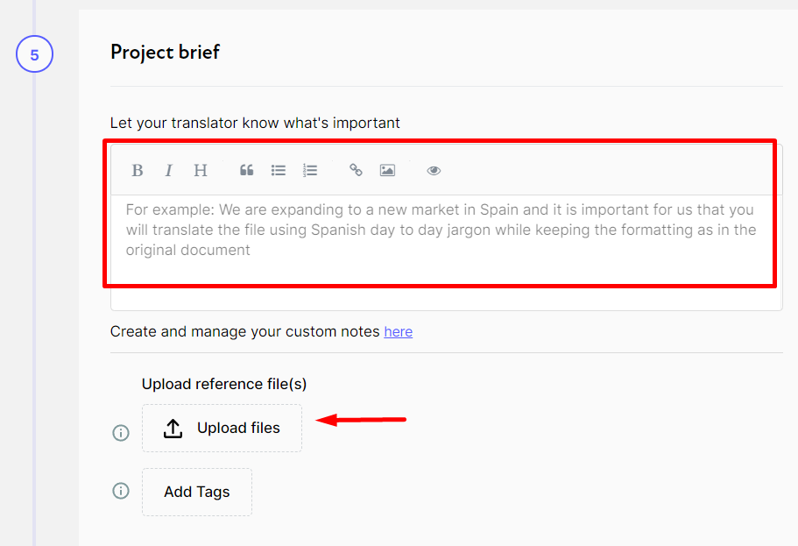Toggle bold formatting in the brief editor

coord(138,170)
